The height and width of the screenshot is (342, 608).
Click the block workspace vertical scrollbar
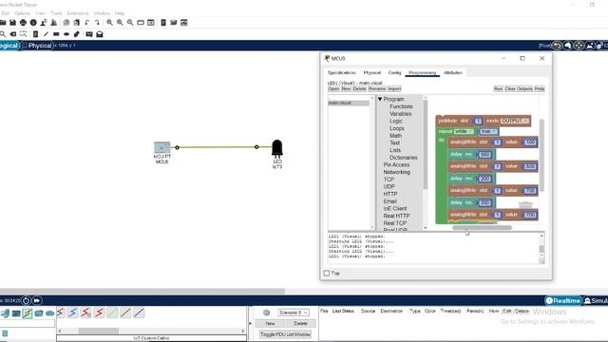(541, 155)
